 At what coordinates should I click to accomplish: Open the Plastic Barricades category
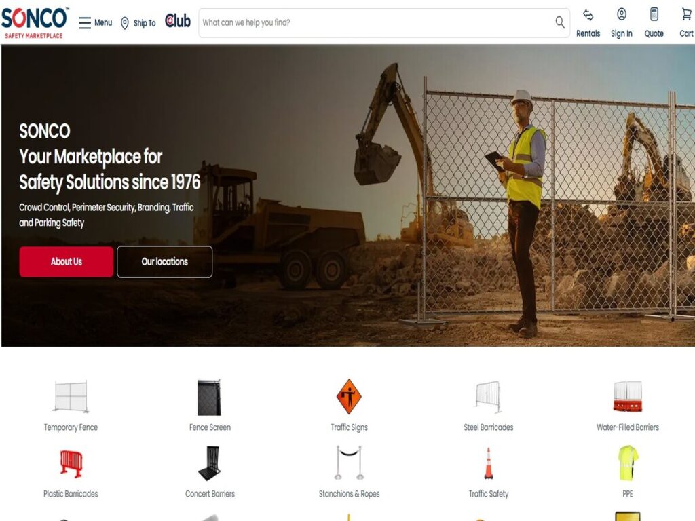71,473
